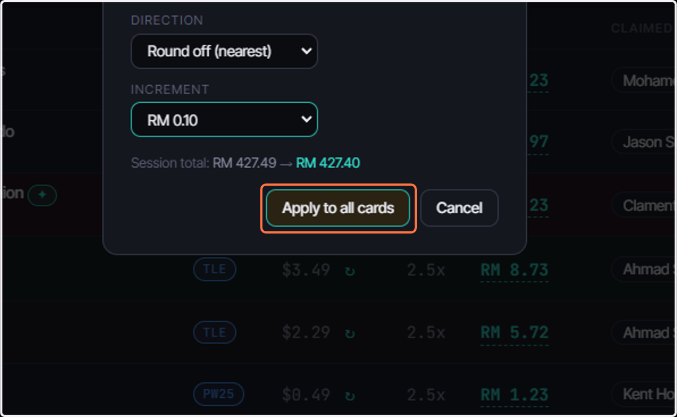
Task: Click $2.29 market price value
Action: point(306,333)
